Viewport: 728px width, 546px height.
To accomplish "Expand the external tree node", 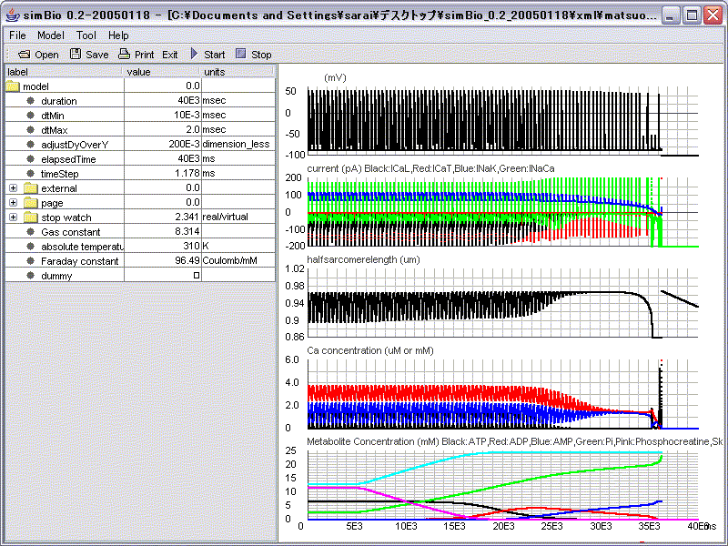I will [x=13, y=188].
